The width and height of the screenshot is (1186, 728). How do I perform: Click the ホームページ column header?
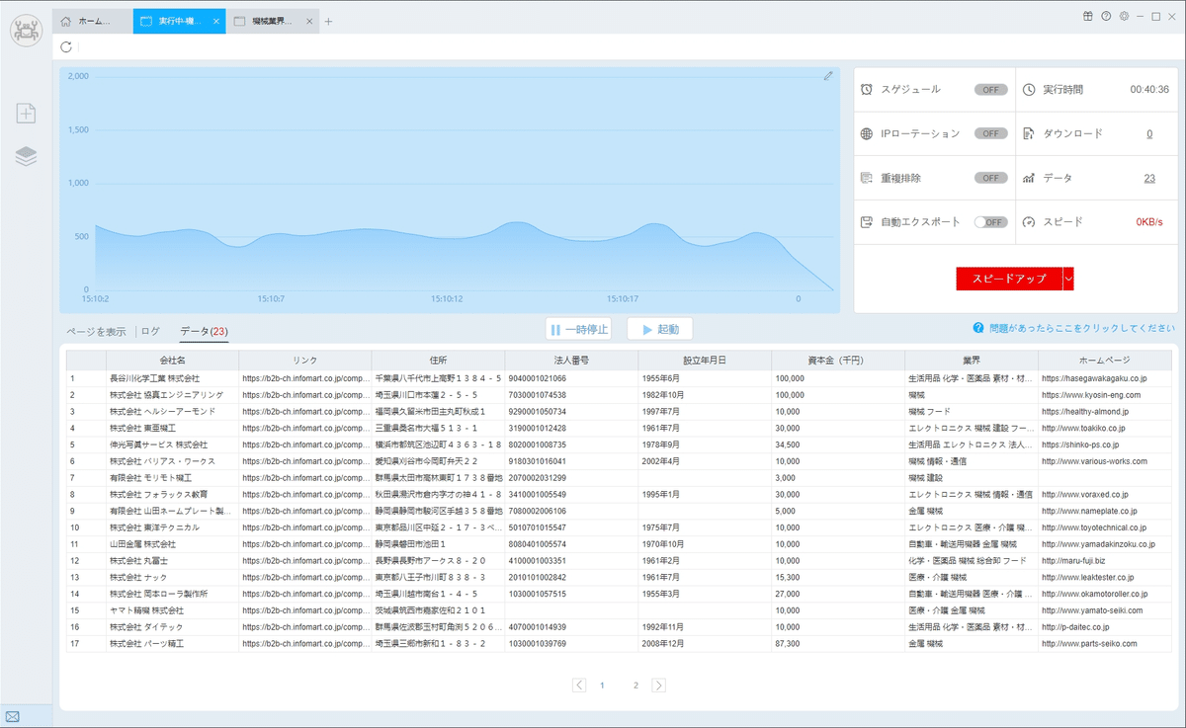1105,360
